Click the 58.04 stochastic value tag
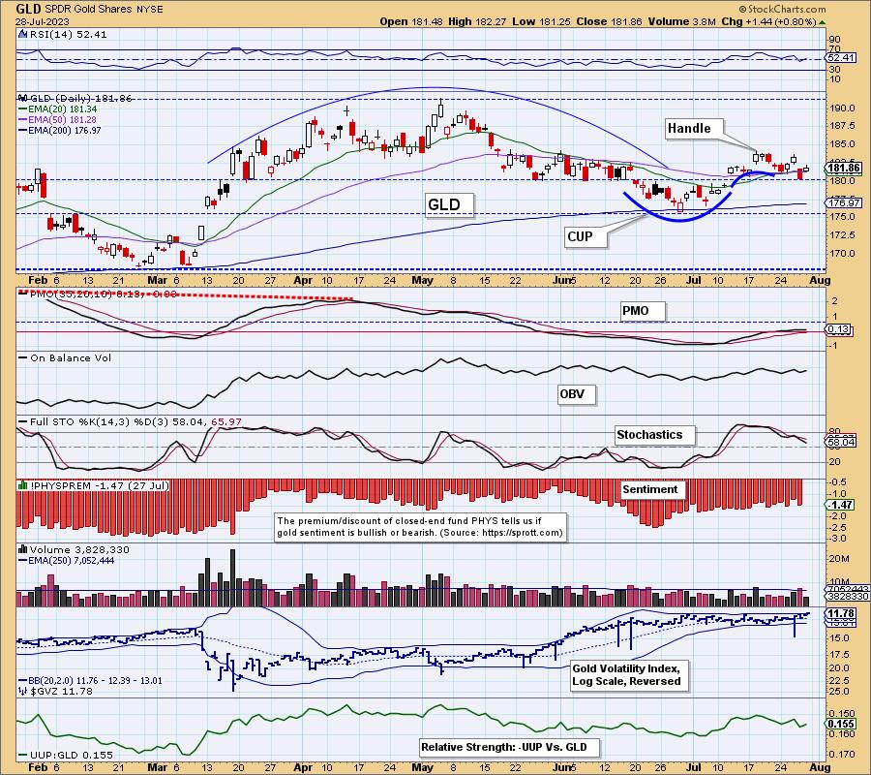This screenshot has height=775, width=871. coord(841,442)
